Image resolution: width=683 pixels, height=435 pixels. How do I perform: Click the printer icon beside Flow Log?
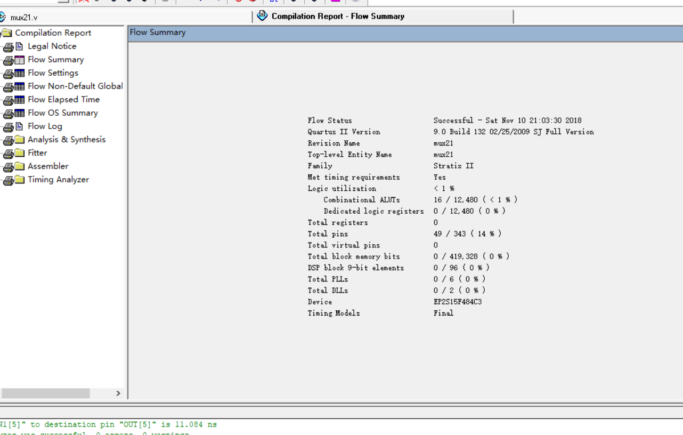pos(8,127)
